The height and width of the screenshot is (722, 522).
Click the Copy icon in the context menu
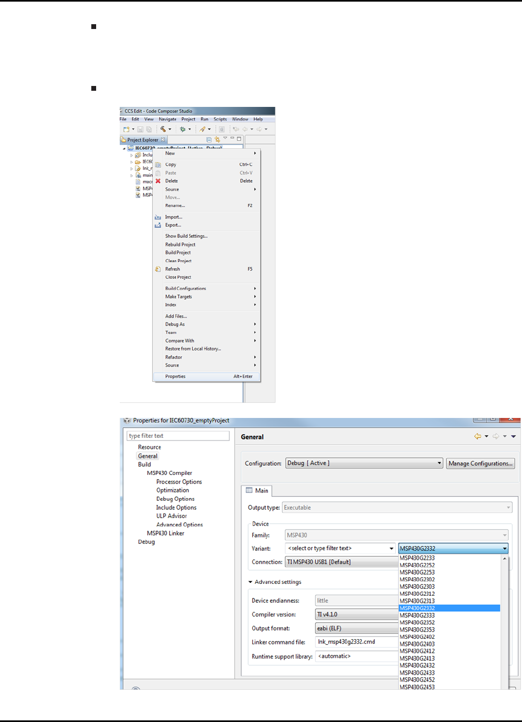pos(158,164)
